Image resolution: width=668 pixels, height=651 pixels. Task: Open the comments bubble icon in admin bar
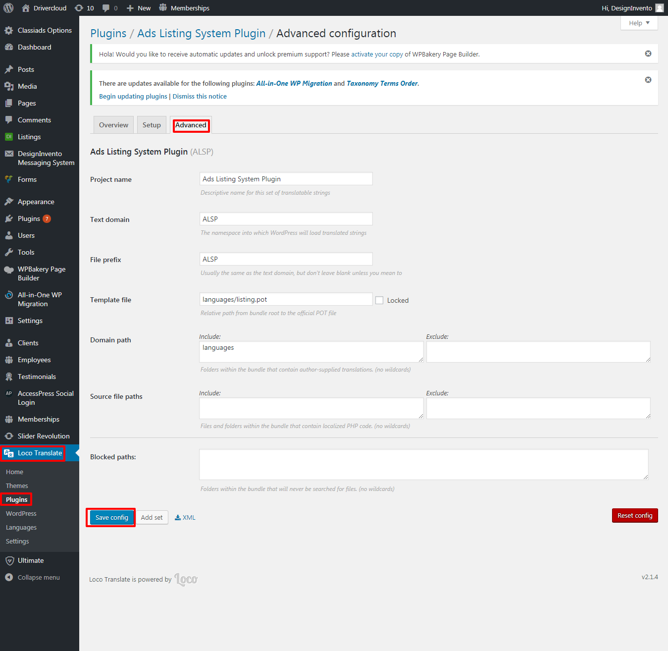pyautogui.click(x=106, y=8)
